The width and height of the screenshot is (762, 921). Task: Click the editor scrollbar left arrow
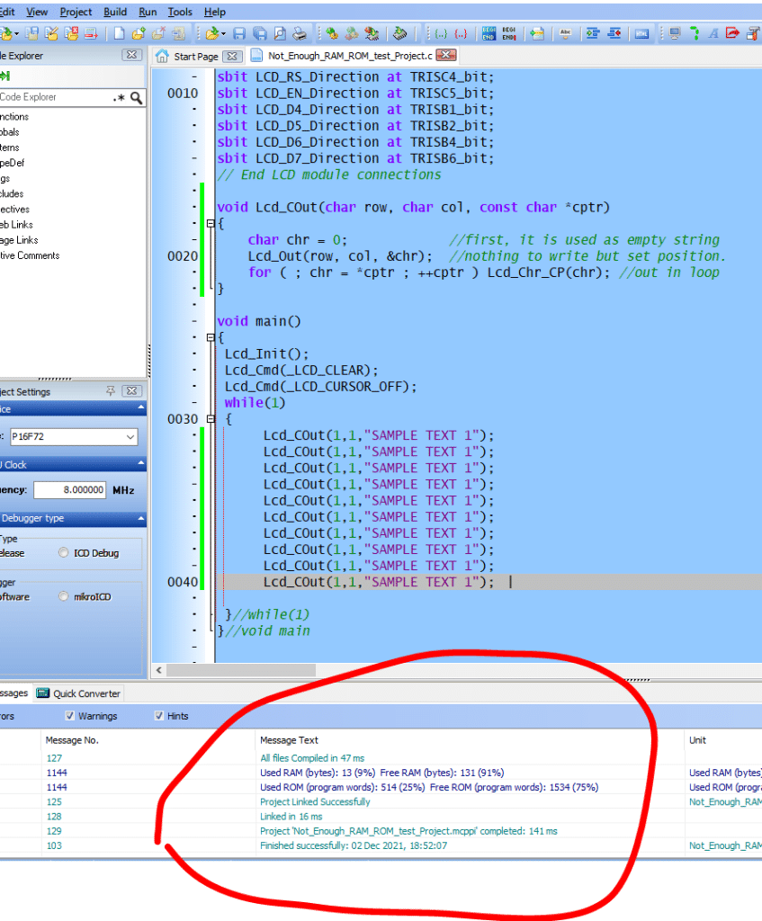(x=158, y=670)
